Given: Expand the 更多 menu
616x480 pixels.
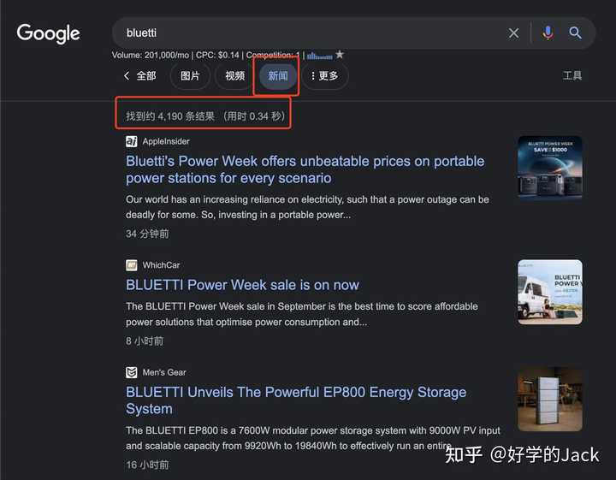Looking at the screenshot, I should (325, 75).
